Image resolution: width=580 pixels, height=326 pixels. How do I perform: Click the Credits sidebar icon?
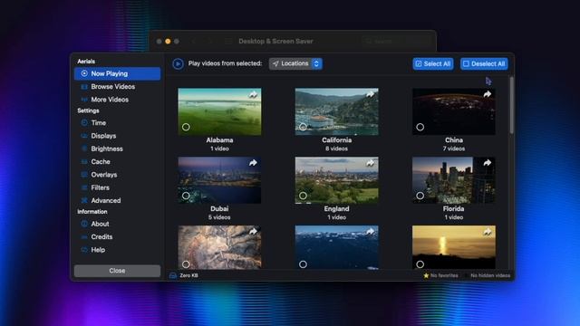(x=84, y=236)
